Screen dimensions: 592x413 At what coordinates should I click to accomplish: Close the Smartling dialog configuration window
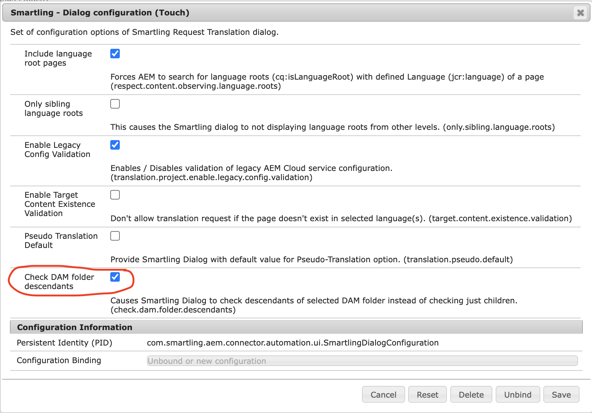(x=580, y=13)
